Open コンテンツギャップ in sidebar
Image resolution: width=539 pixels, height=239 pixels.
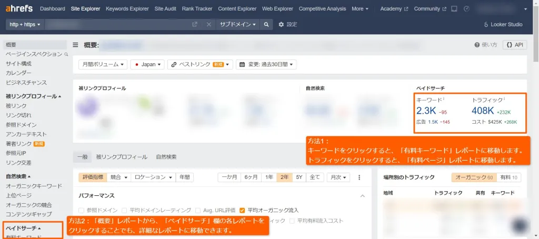click(x=29, y=215)
